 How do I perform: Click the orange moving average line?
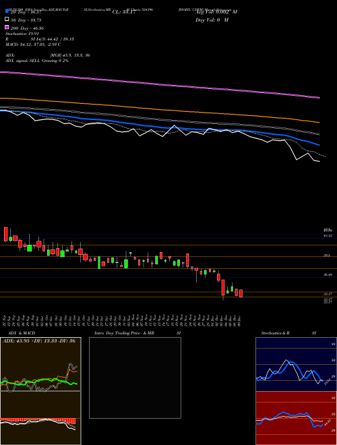[160, 109]
